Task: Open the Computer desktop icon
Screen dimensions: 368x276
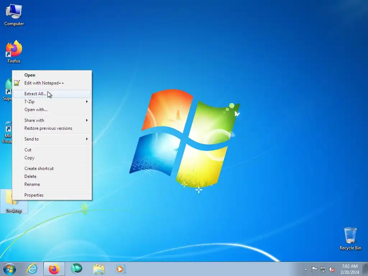Action: coord(14,15)
